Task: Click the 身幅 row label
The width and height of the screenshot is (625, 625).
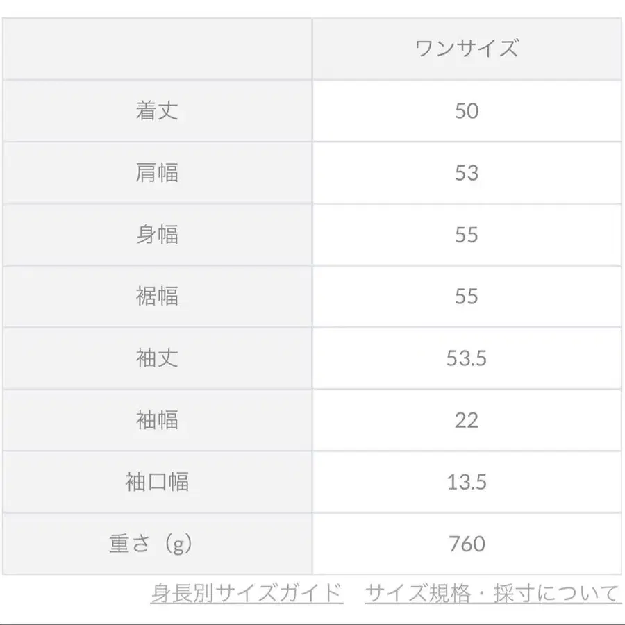Action: tap(158, 234)
